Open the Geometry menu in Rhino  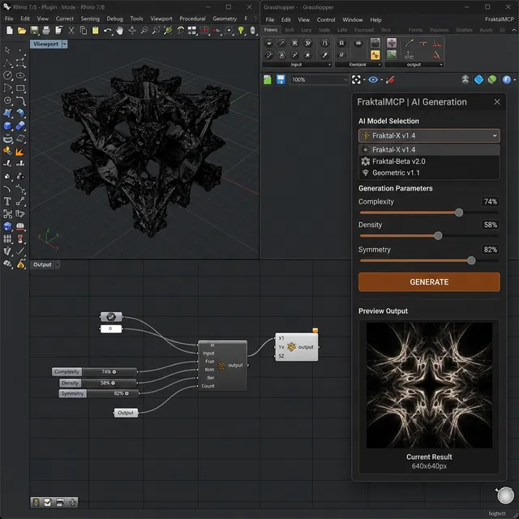(225, 19)
